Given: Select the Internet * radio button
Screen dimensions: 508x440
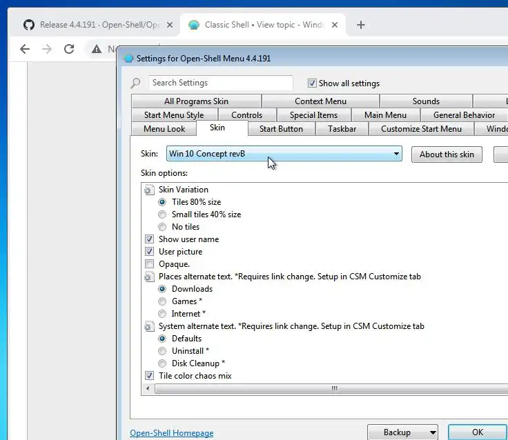Looking at the screenshot, I should 162,314.
